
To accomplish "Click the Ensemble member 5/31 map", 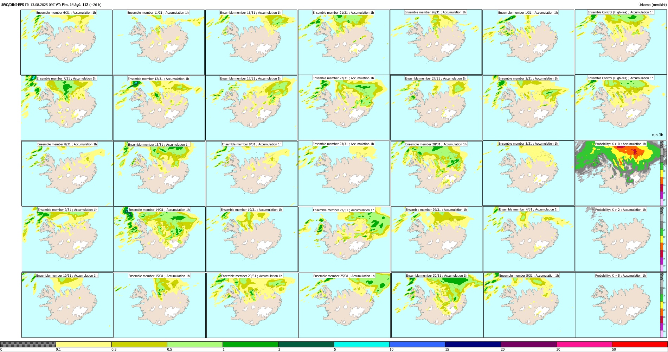I will click(529, 305).
